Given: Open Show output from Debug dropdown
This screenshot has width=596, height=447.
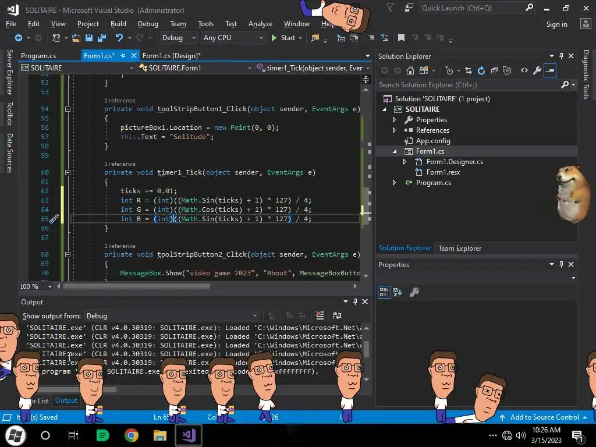Looking at the screenshot, I should click(x=171, y=316).
